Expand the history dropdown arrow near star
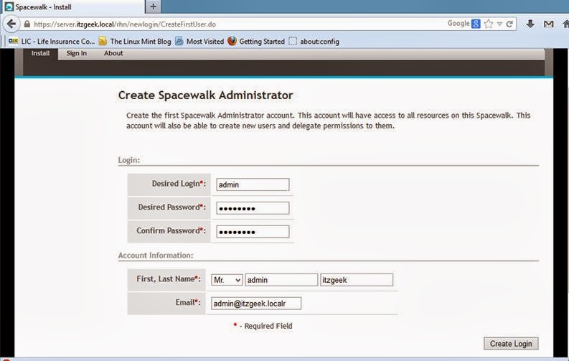Viewport: 569px width, 361px height. 499,24
